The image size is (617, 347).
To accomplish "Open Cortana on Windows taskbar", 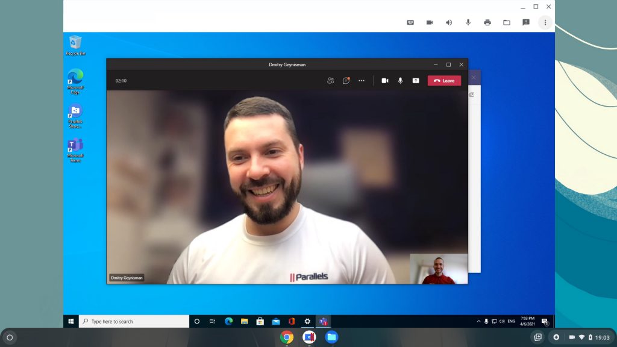I will click(197, 322).
